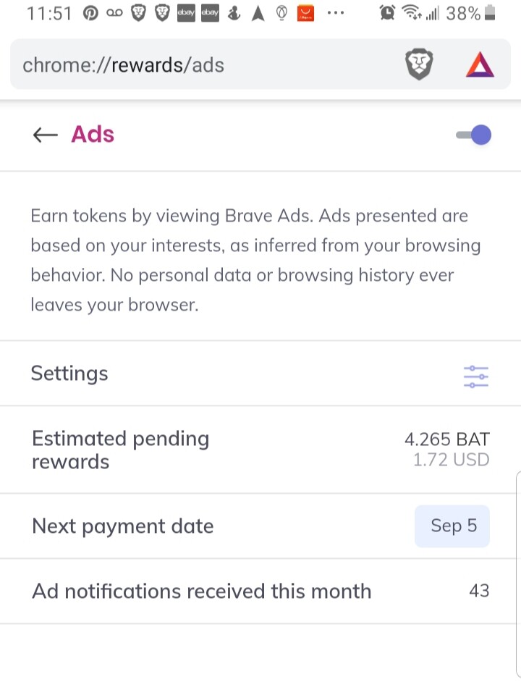Tap the Next payment date row label
Viewport: 521px width, 682px height.
click(x=122, y=526)
